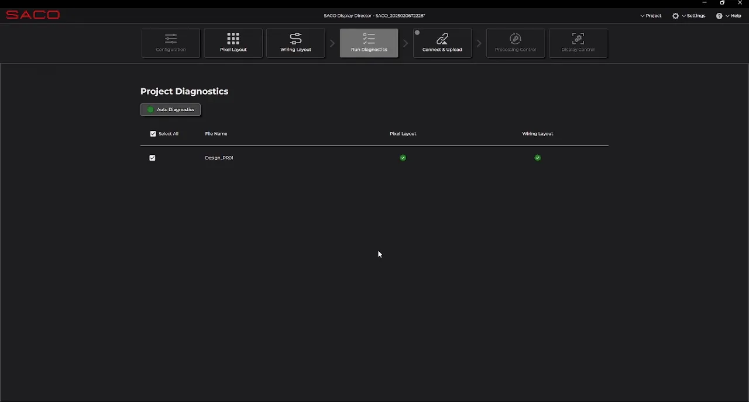Click the green Wiring Layout status check for Design_PR01
The image size is (749, 402).
pyautogui.click(x=537, y=157)
